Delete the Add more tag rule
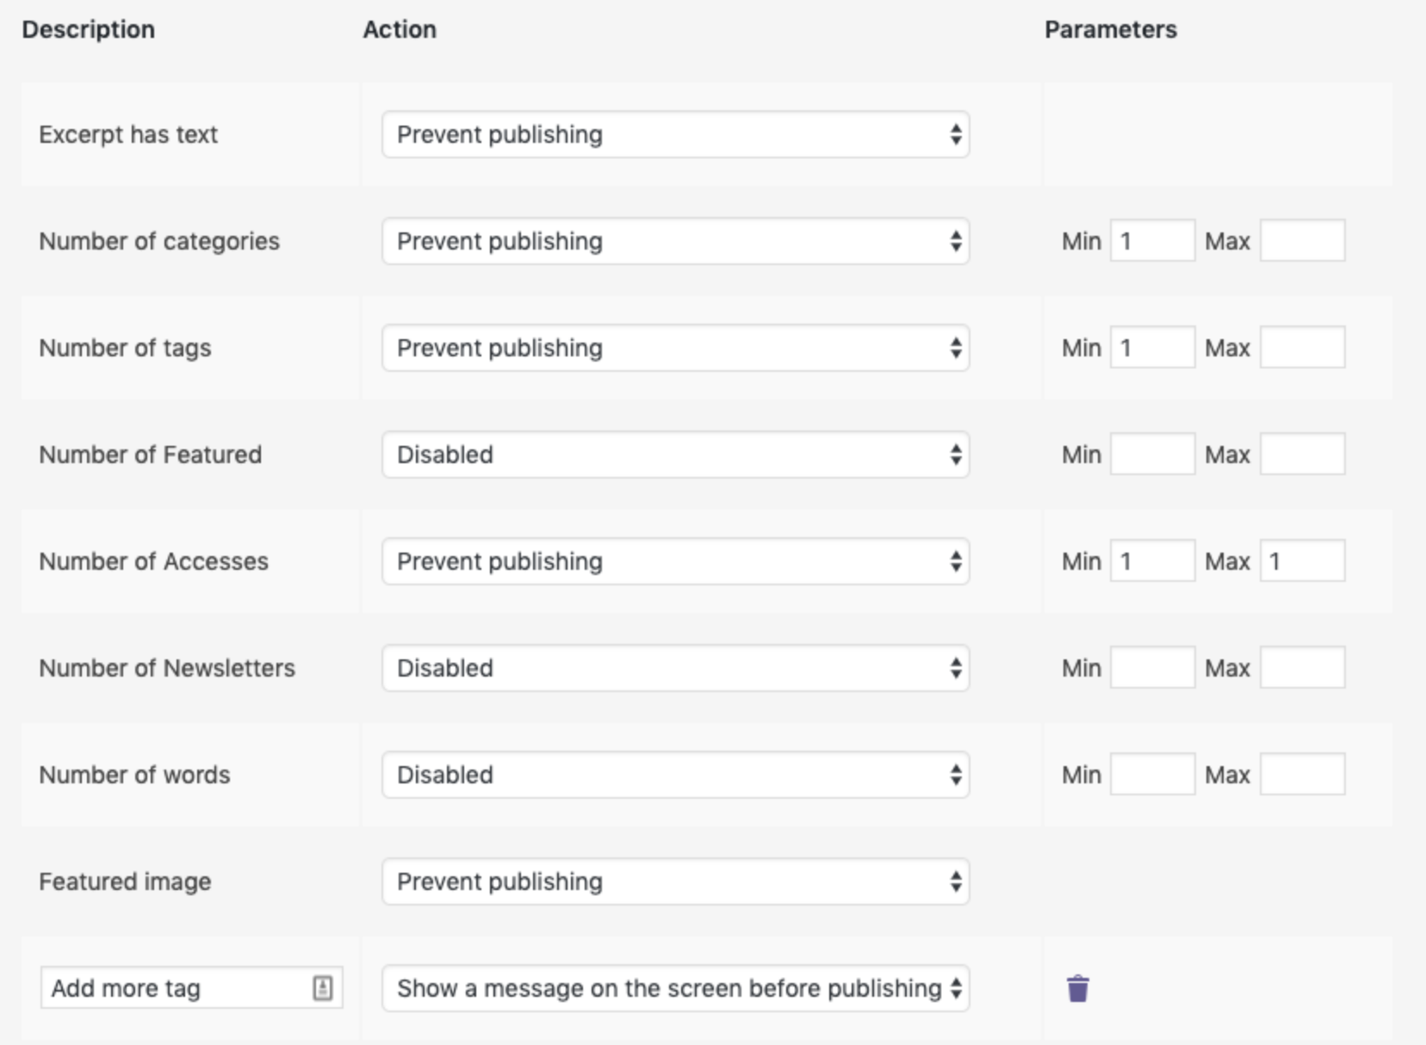This screenshot has width=1426, height=1045. 1077,987
